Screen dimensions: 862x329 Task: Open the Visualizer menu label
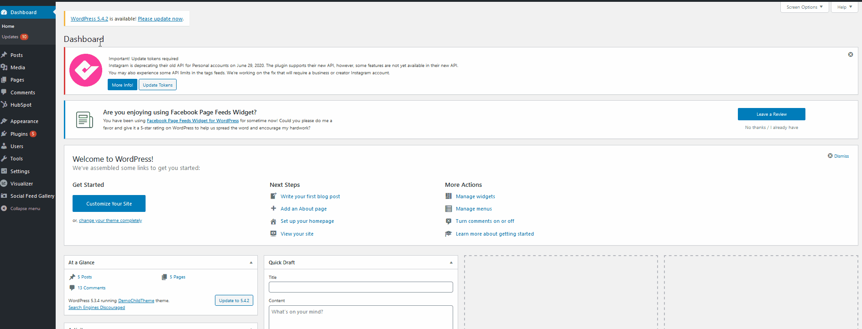[22, 184]
